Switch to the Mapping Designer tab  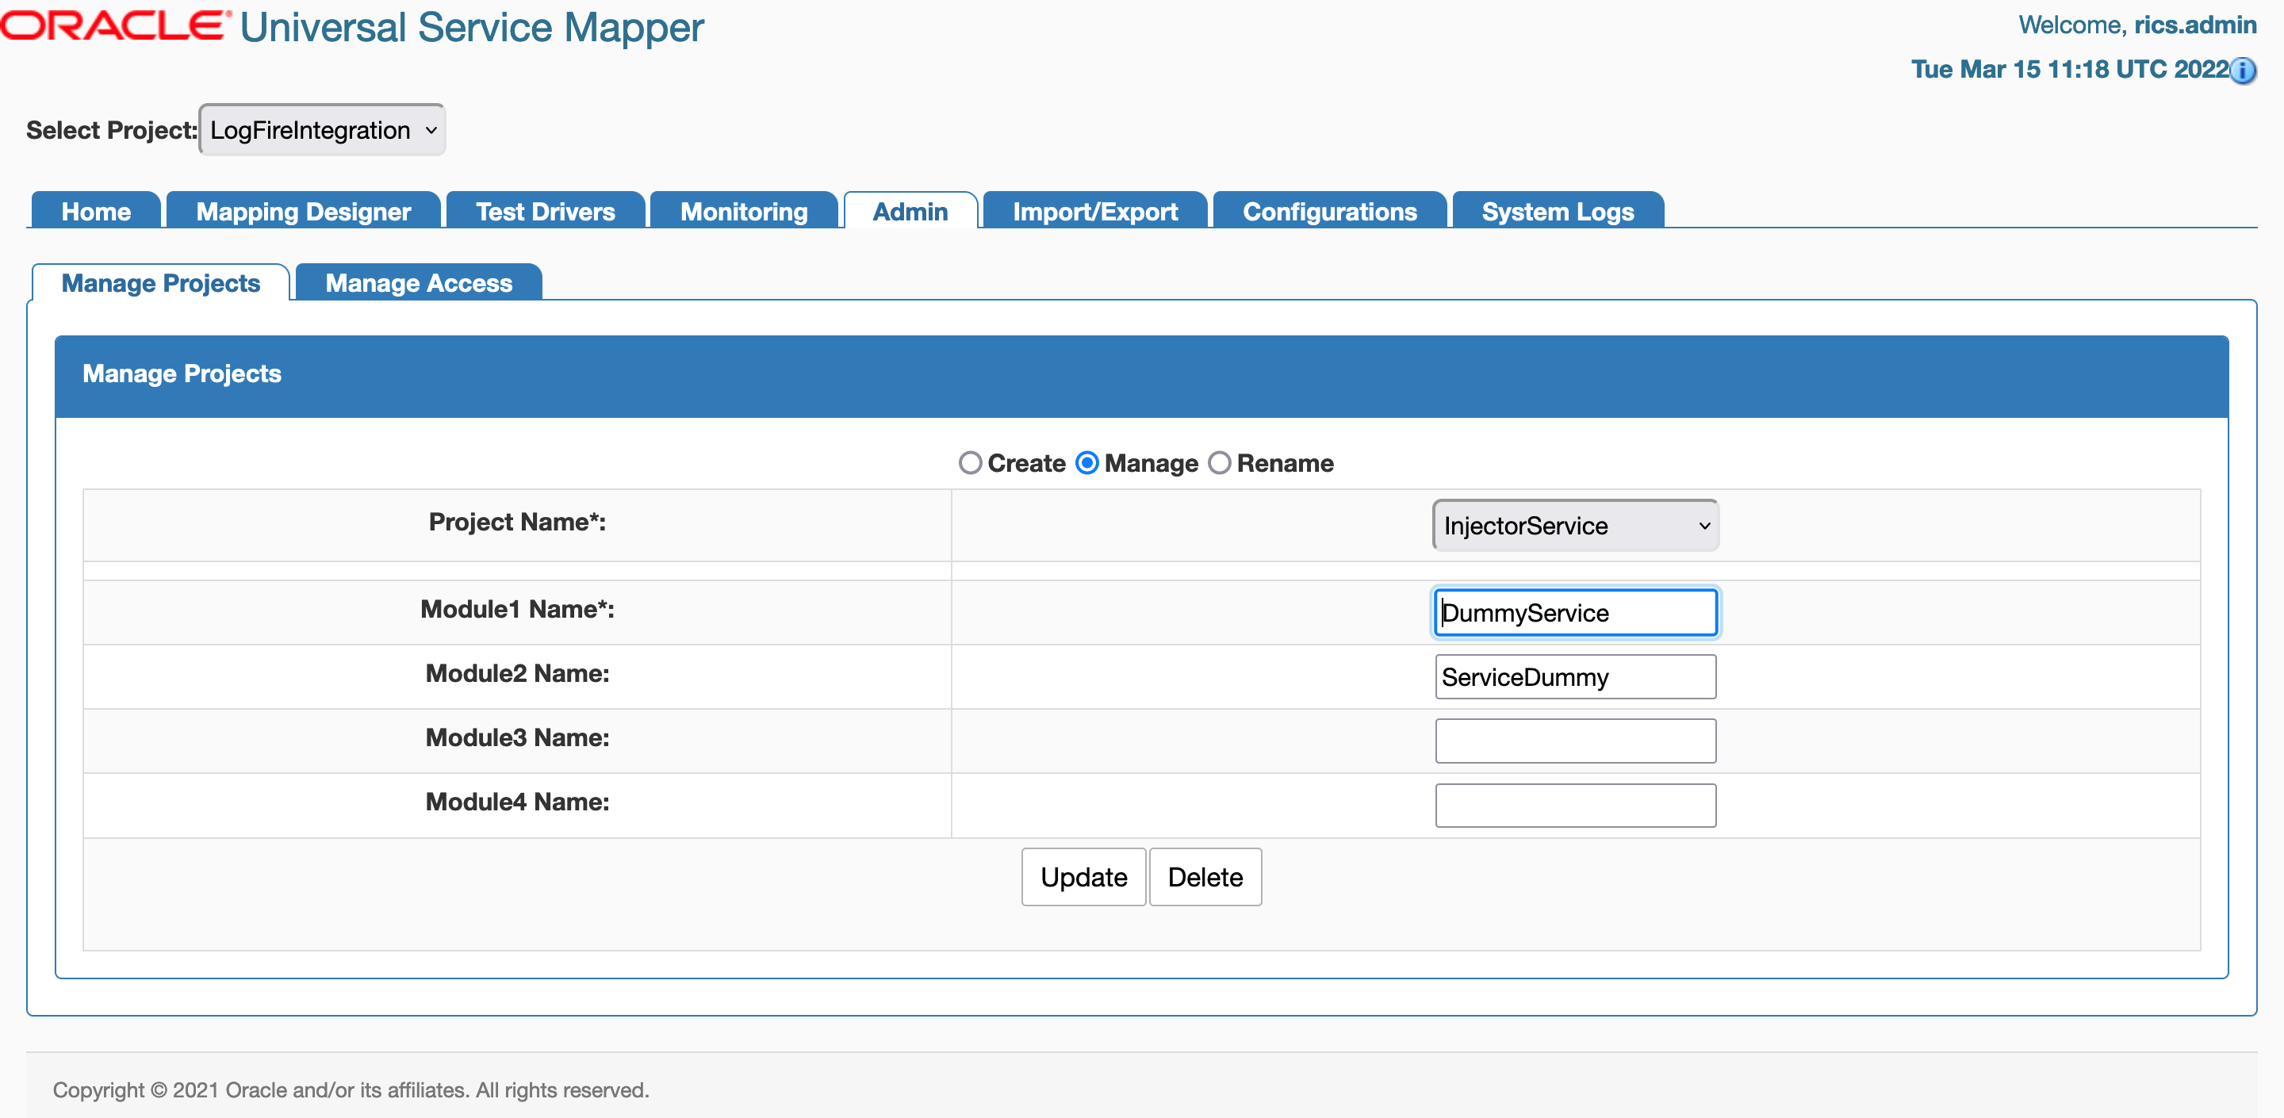click(x=303, y=211)
